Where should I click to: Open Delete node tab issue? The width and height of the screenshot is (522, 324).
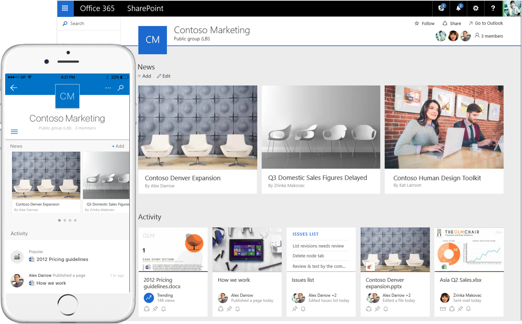point(308,256)
